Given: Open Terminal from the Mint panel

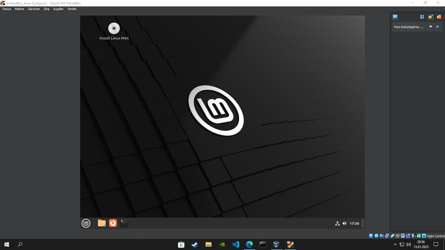Looking at the screenshot, I should click(124, 223).
